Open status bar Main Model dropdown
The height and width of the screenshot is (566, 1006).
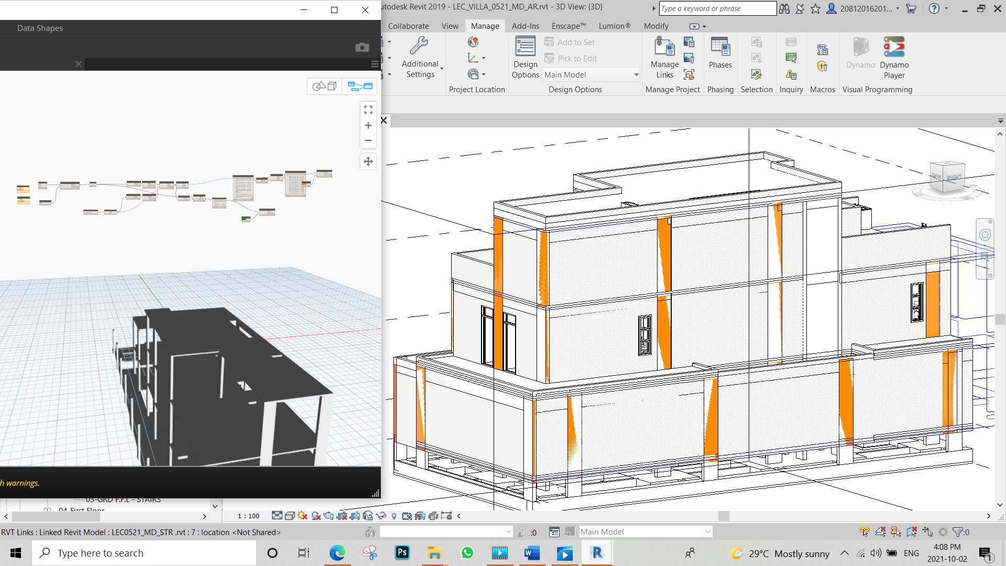click(707, 531)
